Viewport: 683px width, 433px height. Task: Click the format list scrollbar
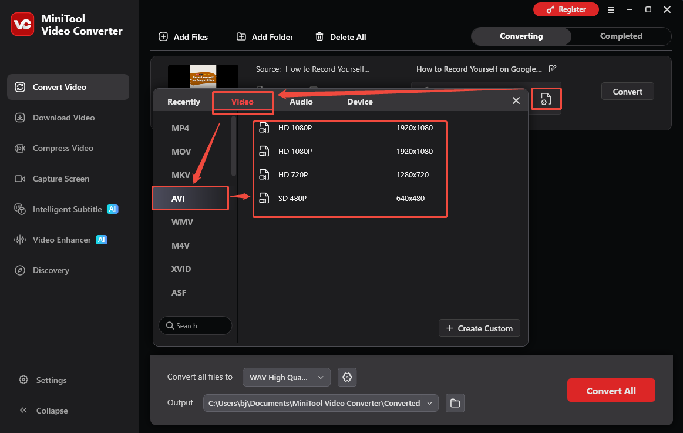[234, 146]
